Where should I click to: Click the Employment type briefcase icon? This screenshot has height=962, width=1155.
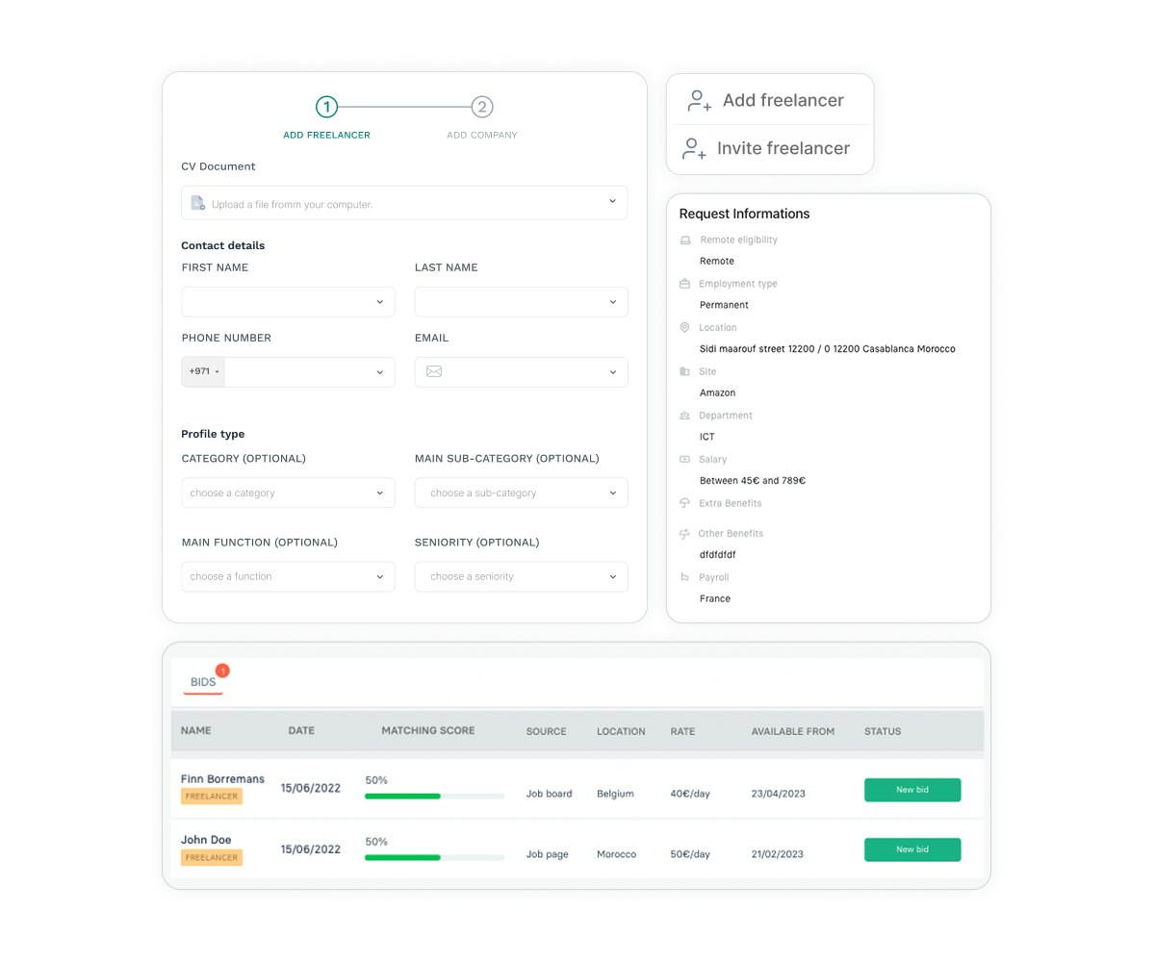click(684, 284)
